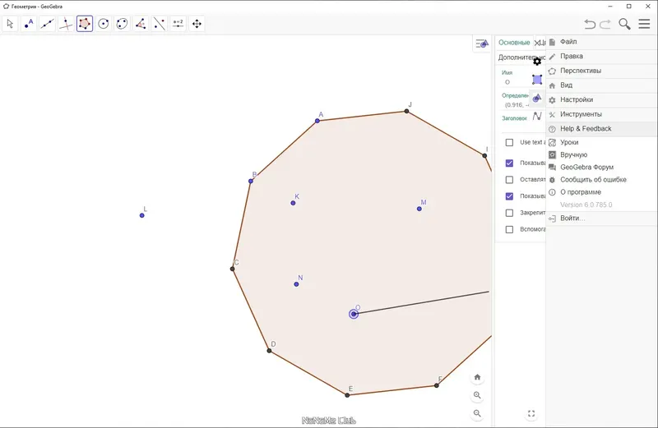Select polygon vertex A
The image size is (658, 428).
tap(317, 121)
